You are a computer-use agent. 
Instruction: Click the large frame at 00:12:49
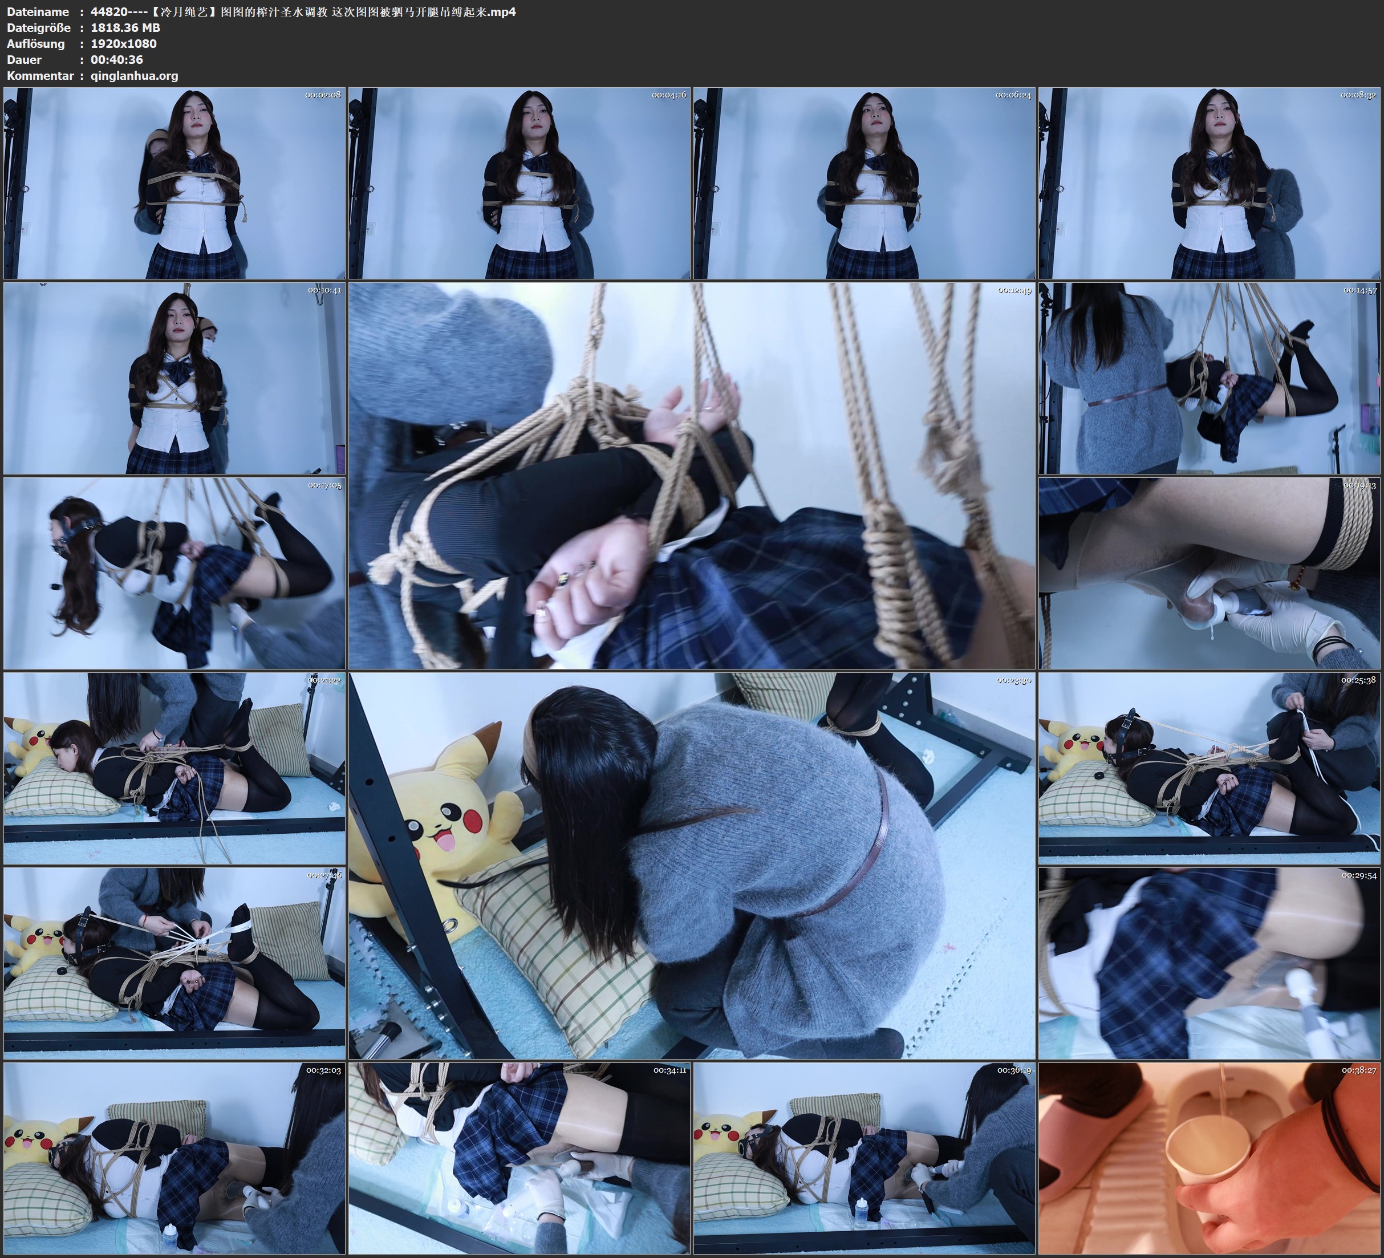(692, 475)
